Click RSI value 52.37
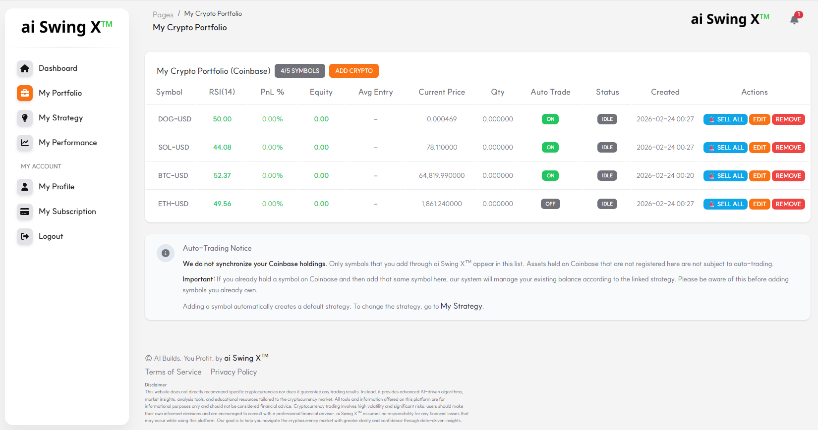The image size is (818, 430). click(x=222, y=176)
